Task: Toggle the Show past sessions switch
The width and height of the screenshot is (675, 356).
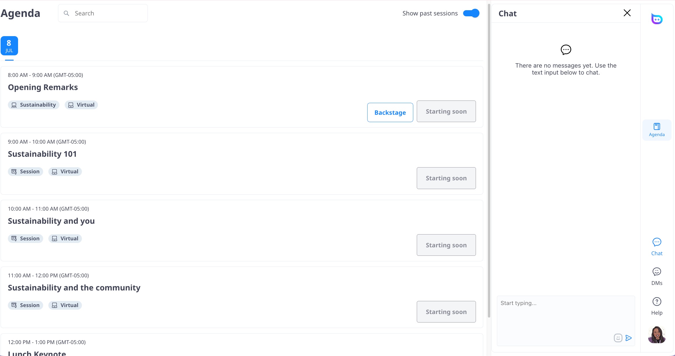Action: 471,13
